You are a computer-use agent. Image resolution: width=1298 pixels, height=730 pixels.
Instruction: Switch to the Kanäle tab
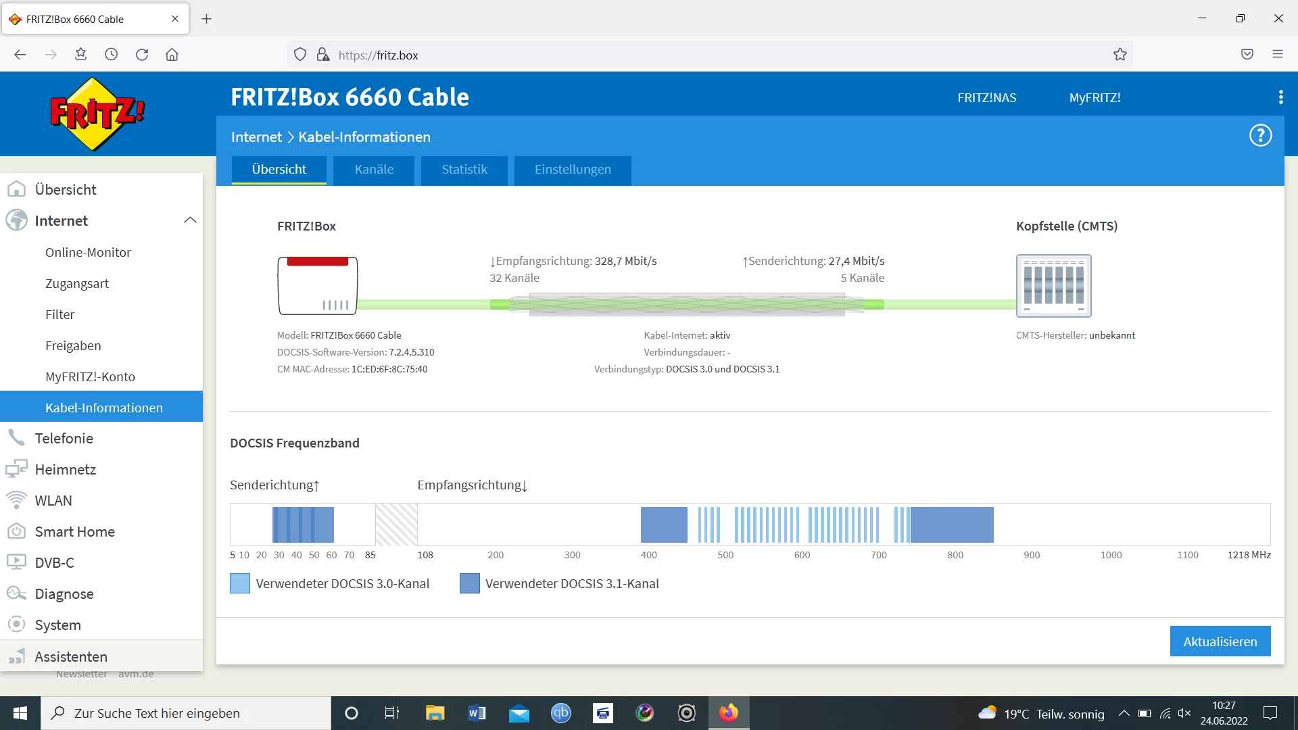[374, 170]
